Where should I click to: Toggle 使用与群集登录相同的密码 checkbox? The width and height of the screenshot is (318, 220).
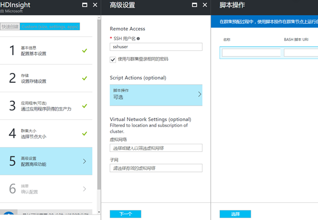(x=113, y=60)
